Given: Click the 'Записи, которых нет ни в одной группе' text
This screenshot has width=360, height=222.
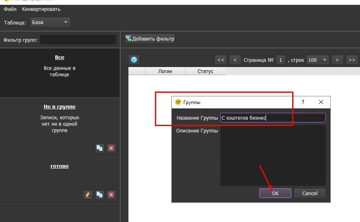Looking at the screenshot, I should pyautogui.click(x=59, y=124).
